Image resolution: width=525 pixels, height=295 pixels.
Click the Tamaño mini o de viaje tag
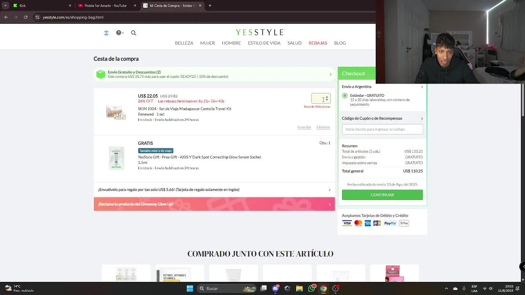click(156, 151)
